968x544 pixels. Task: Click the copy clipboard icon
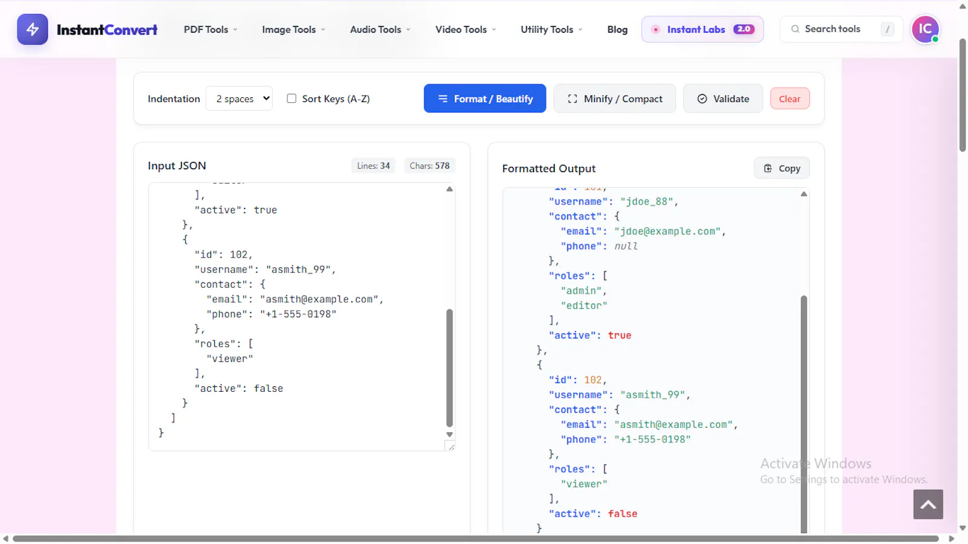(x=768, y=168)
